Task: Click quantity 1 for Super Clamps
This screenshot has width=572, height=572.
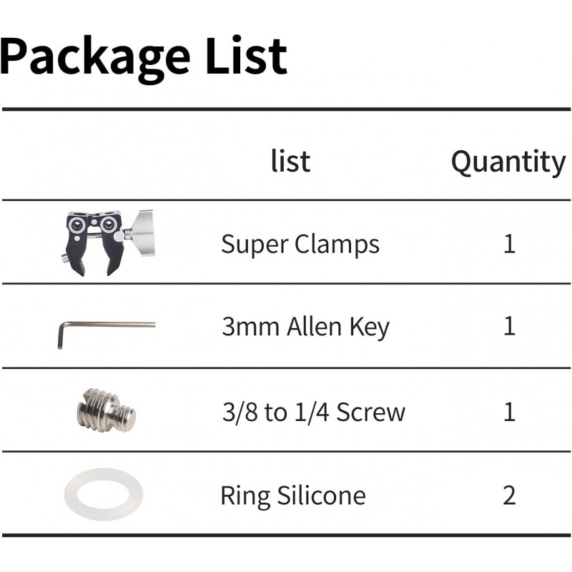Action: (509, 244)
